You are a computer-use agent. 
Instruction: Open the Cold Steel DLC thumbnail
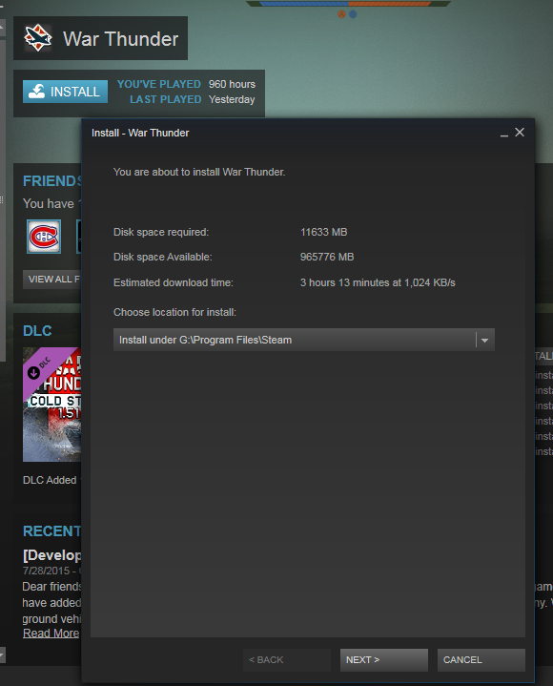[x=52, y=405]
